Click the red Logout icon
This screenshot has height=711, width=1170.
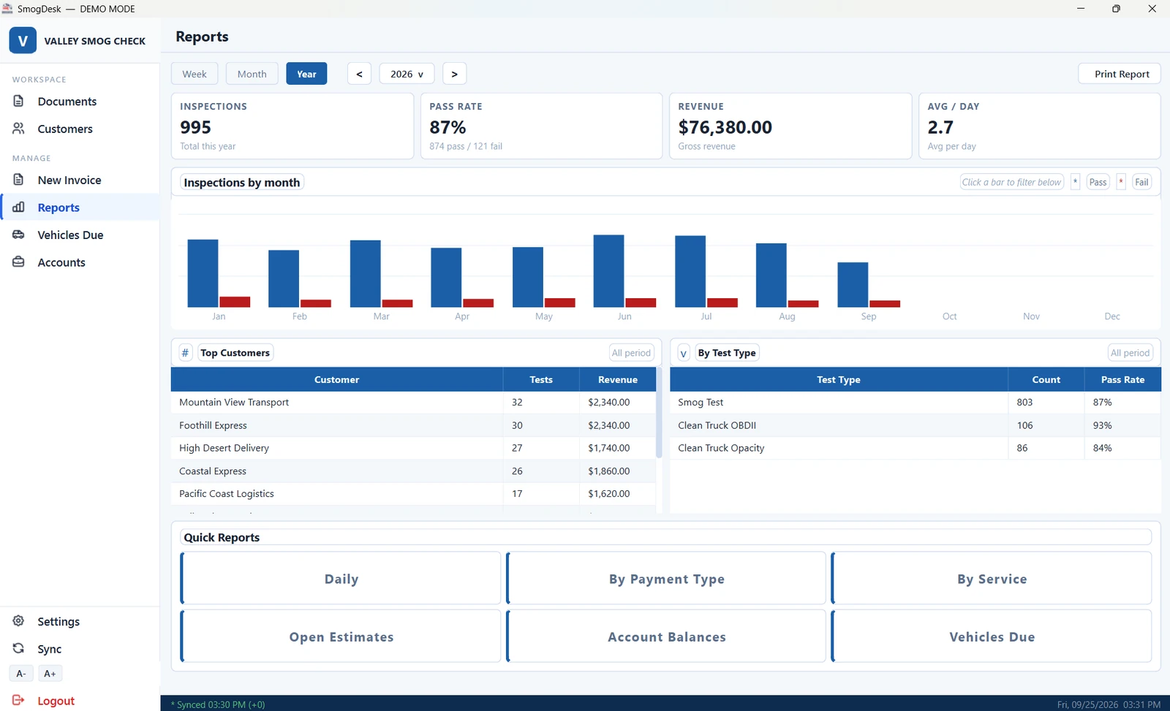pyautogui.click(x=19, y=700)
